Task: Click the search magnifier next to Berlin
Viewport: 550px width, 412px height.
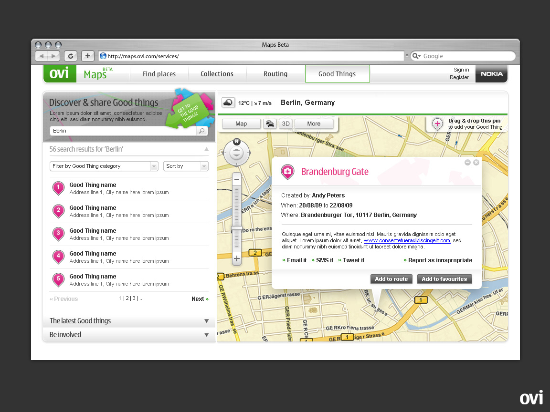Action: [201, 131]
